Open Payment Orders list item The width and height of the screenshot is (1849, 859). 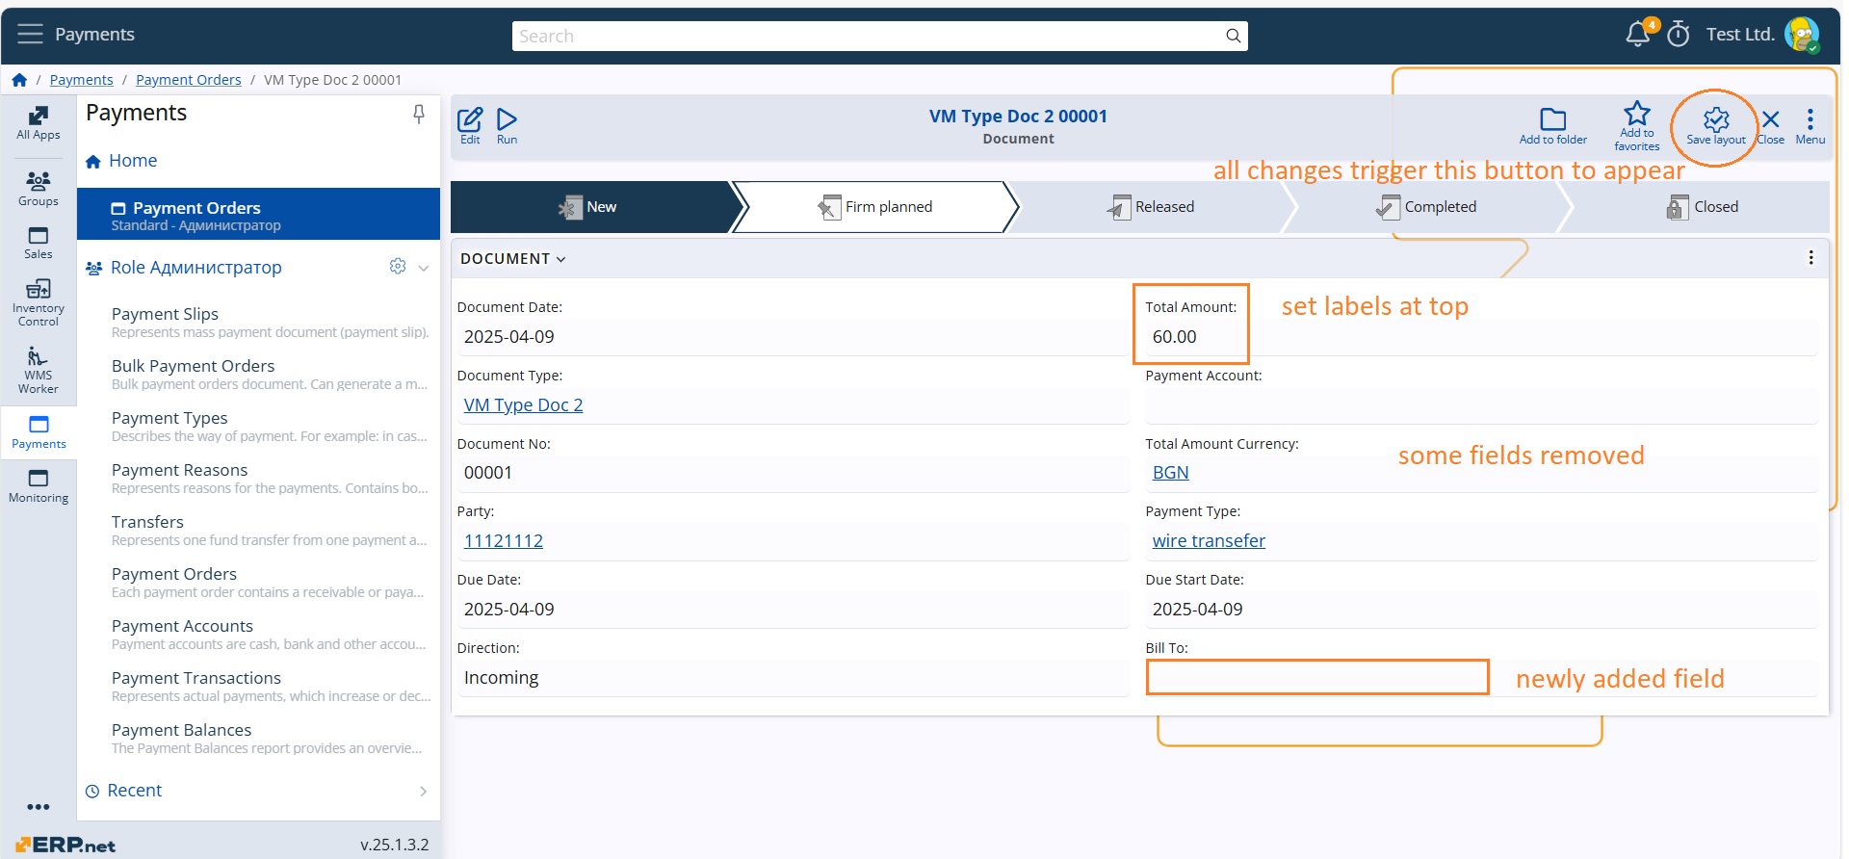click(270, 583)
